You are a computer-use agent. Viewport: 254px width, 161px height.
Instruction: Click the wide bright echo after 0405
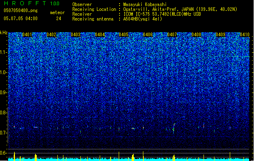[x=133, y=128]
